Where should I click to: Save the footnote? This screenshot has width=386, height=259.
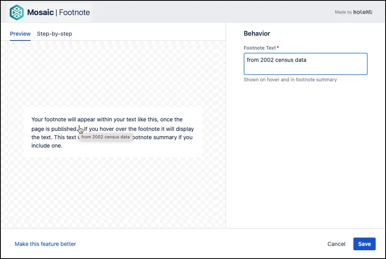(365, 244)
